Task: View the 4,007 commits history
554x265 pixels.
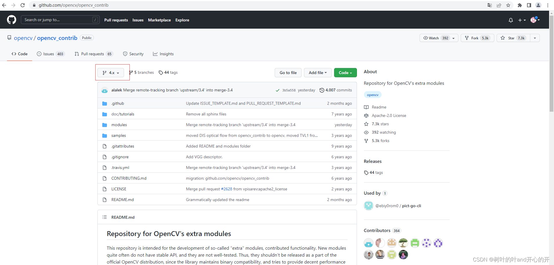Action: pos(336,90)
